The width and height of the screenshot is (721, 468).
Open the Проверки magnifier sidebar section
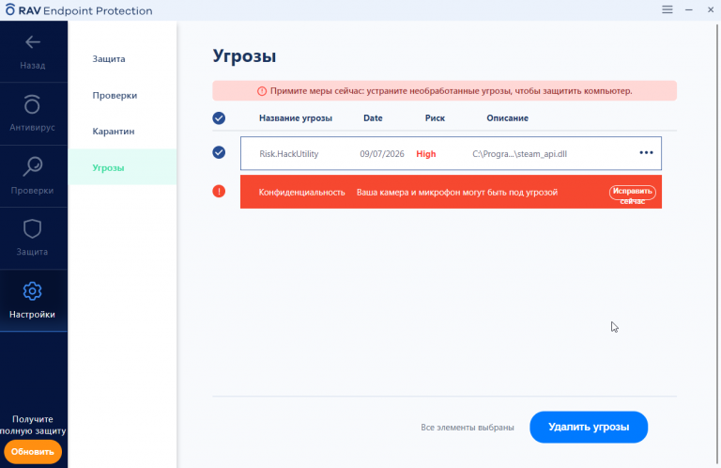(x=33, y=177)
